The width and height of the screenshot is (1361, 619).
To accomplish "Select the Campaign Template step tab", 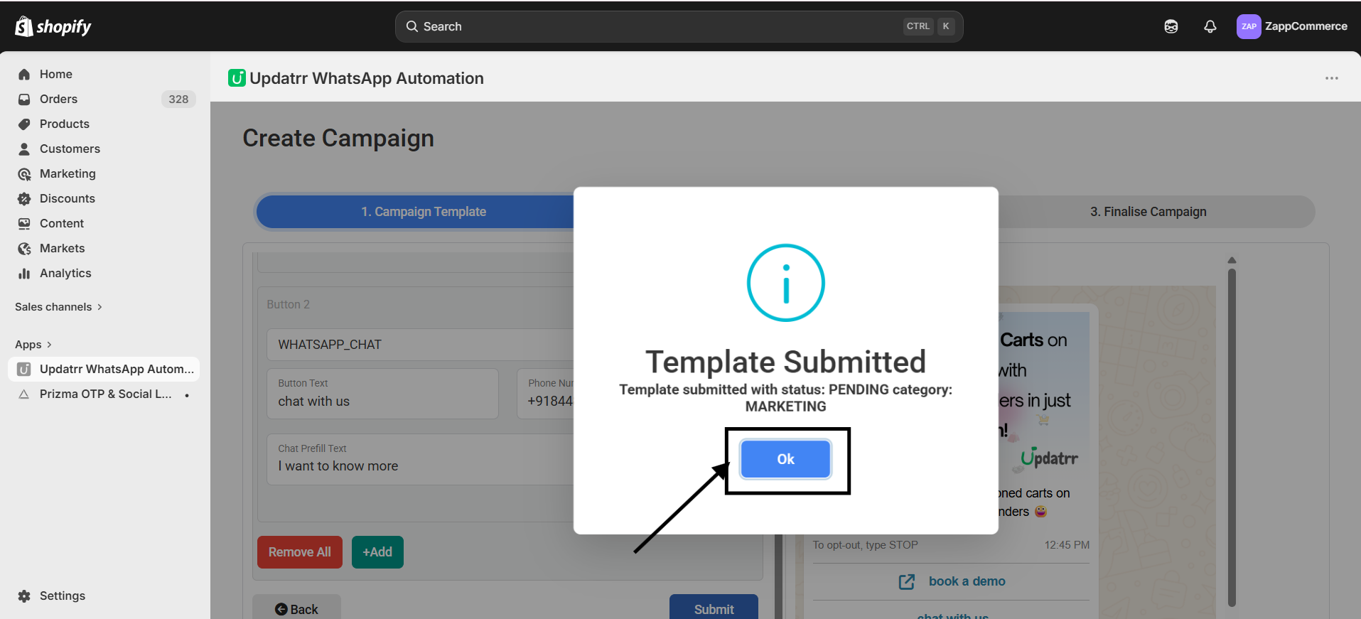I will pyautogui.click(x=423, y=212).
